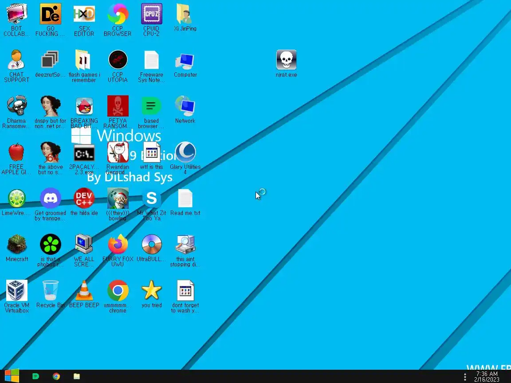The height and width of the screenshot is (383, 511).
Task: Launch the hilda ide Dev-C++ icon
Action: click(x=84, y=202)
